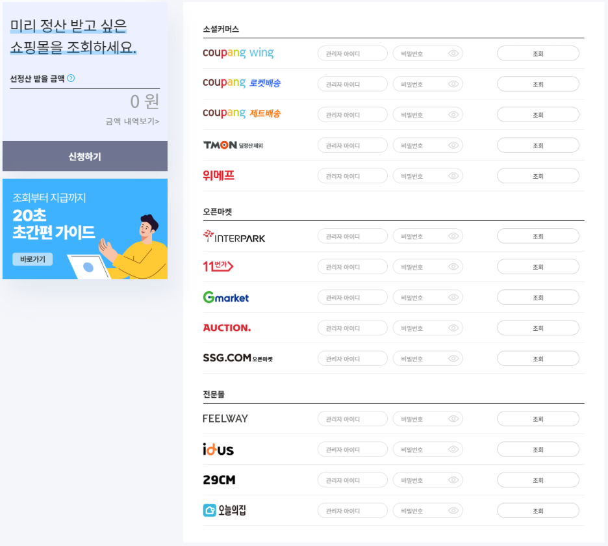Screen dimensions: 608x546
Task: Click the 전문몰 section heading
Action: [x=214, y=395]
